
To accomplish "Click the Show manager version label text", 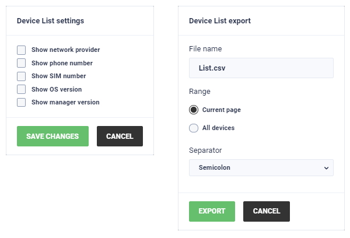I will coord(65,102).
